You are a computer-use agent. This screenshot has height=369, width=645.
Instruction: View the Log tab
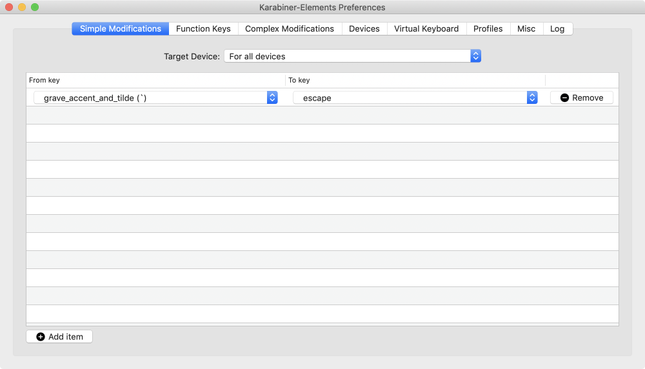(x=557, y=29)
